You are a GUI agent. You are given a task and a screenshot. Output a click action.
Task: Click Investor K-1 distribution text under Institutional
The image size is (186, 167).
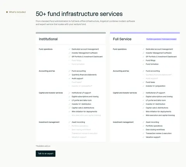pyautogui.click(x=81, y=104)
